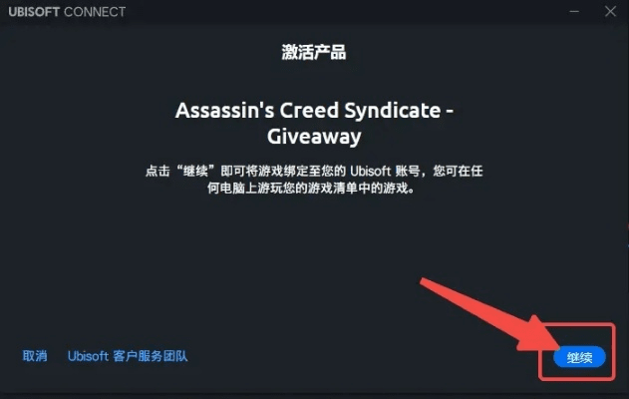Click the quoted “继续” in the description text
The width and height of the screenshot is (629, 399).
195,171
